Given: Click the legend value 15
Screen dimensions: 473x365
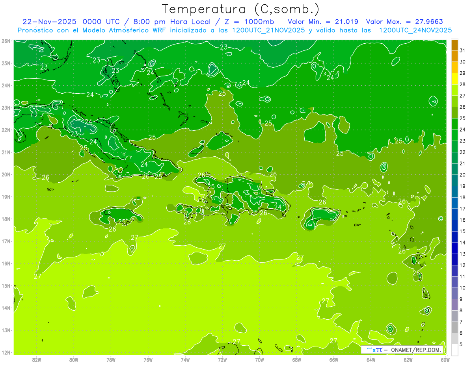Looking at the screenshot, I should pyautogui.click(x=463, y=231).
